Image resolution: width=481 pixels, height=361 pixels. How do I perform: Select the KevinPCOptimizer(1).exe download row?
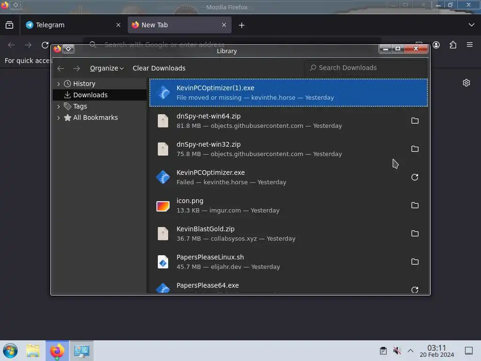[288, 93]
